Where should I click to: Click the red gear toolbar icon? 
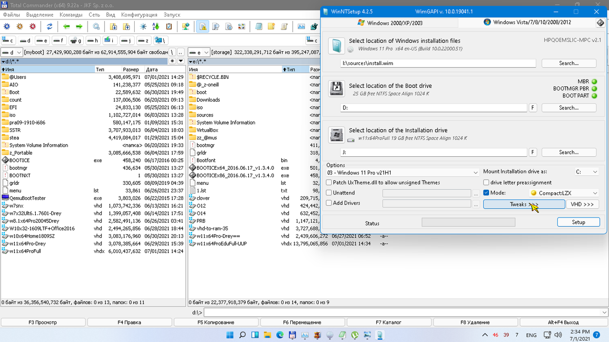click(33, 27)
